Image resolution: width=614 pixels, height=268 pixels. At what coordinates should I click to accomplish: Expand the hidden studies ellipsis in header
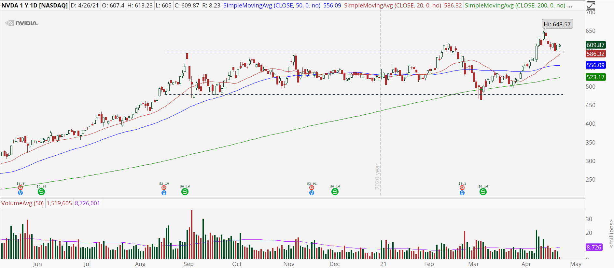coord(570,6)
